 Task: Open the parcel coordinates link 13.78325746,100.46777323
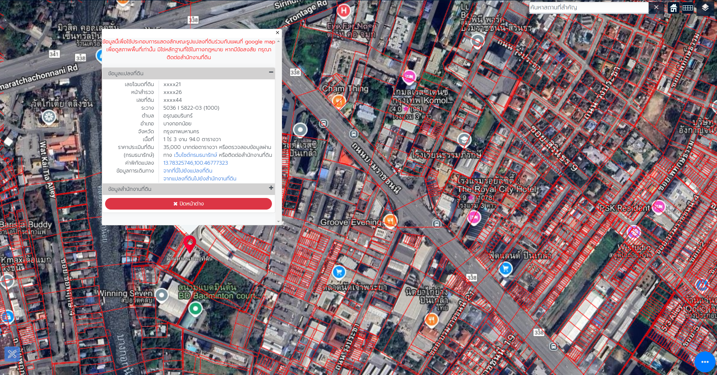195,163
